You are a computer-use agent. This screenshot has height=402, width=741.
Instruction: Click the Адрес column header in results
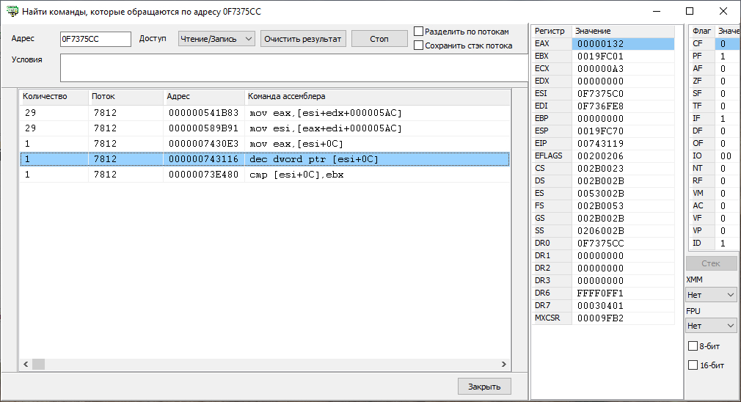click(x=204, y=96)
